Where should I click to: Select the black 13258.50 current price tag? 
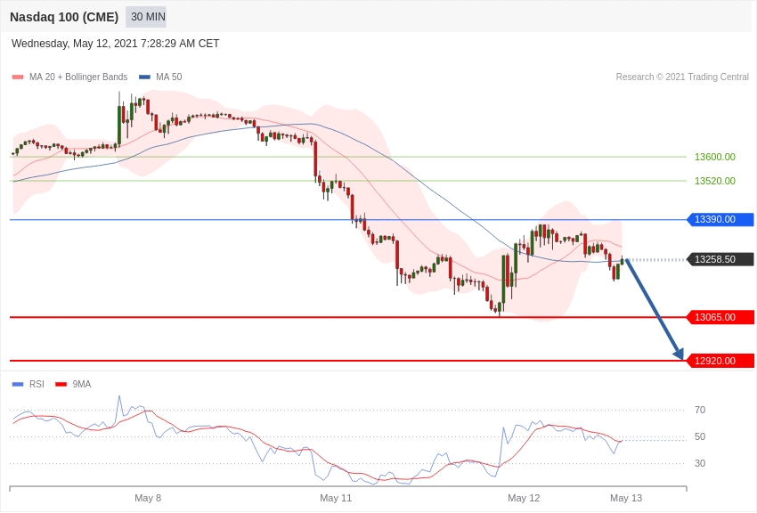click(x=720, y=259)
